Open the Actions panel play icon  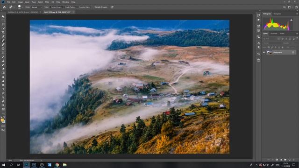258,20
